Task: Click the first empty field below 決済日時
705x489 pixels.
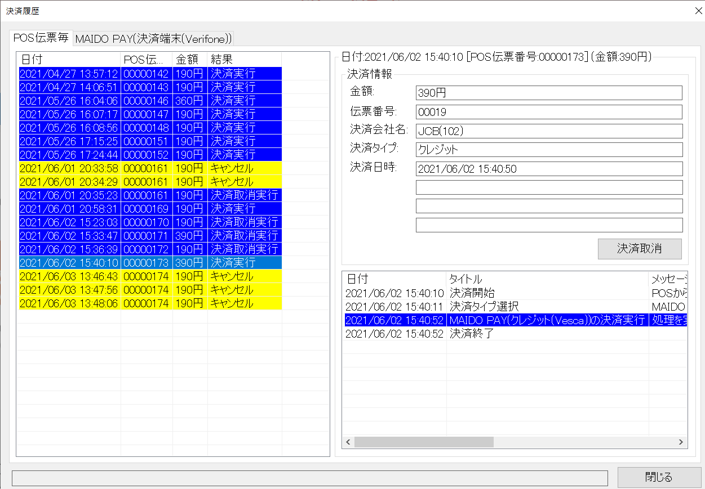Action: [549, 187]
